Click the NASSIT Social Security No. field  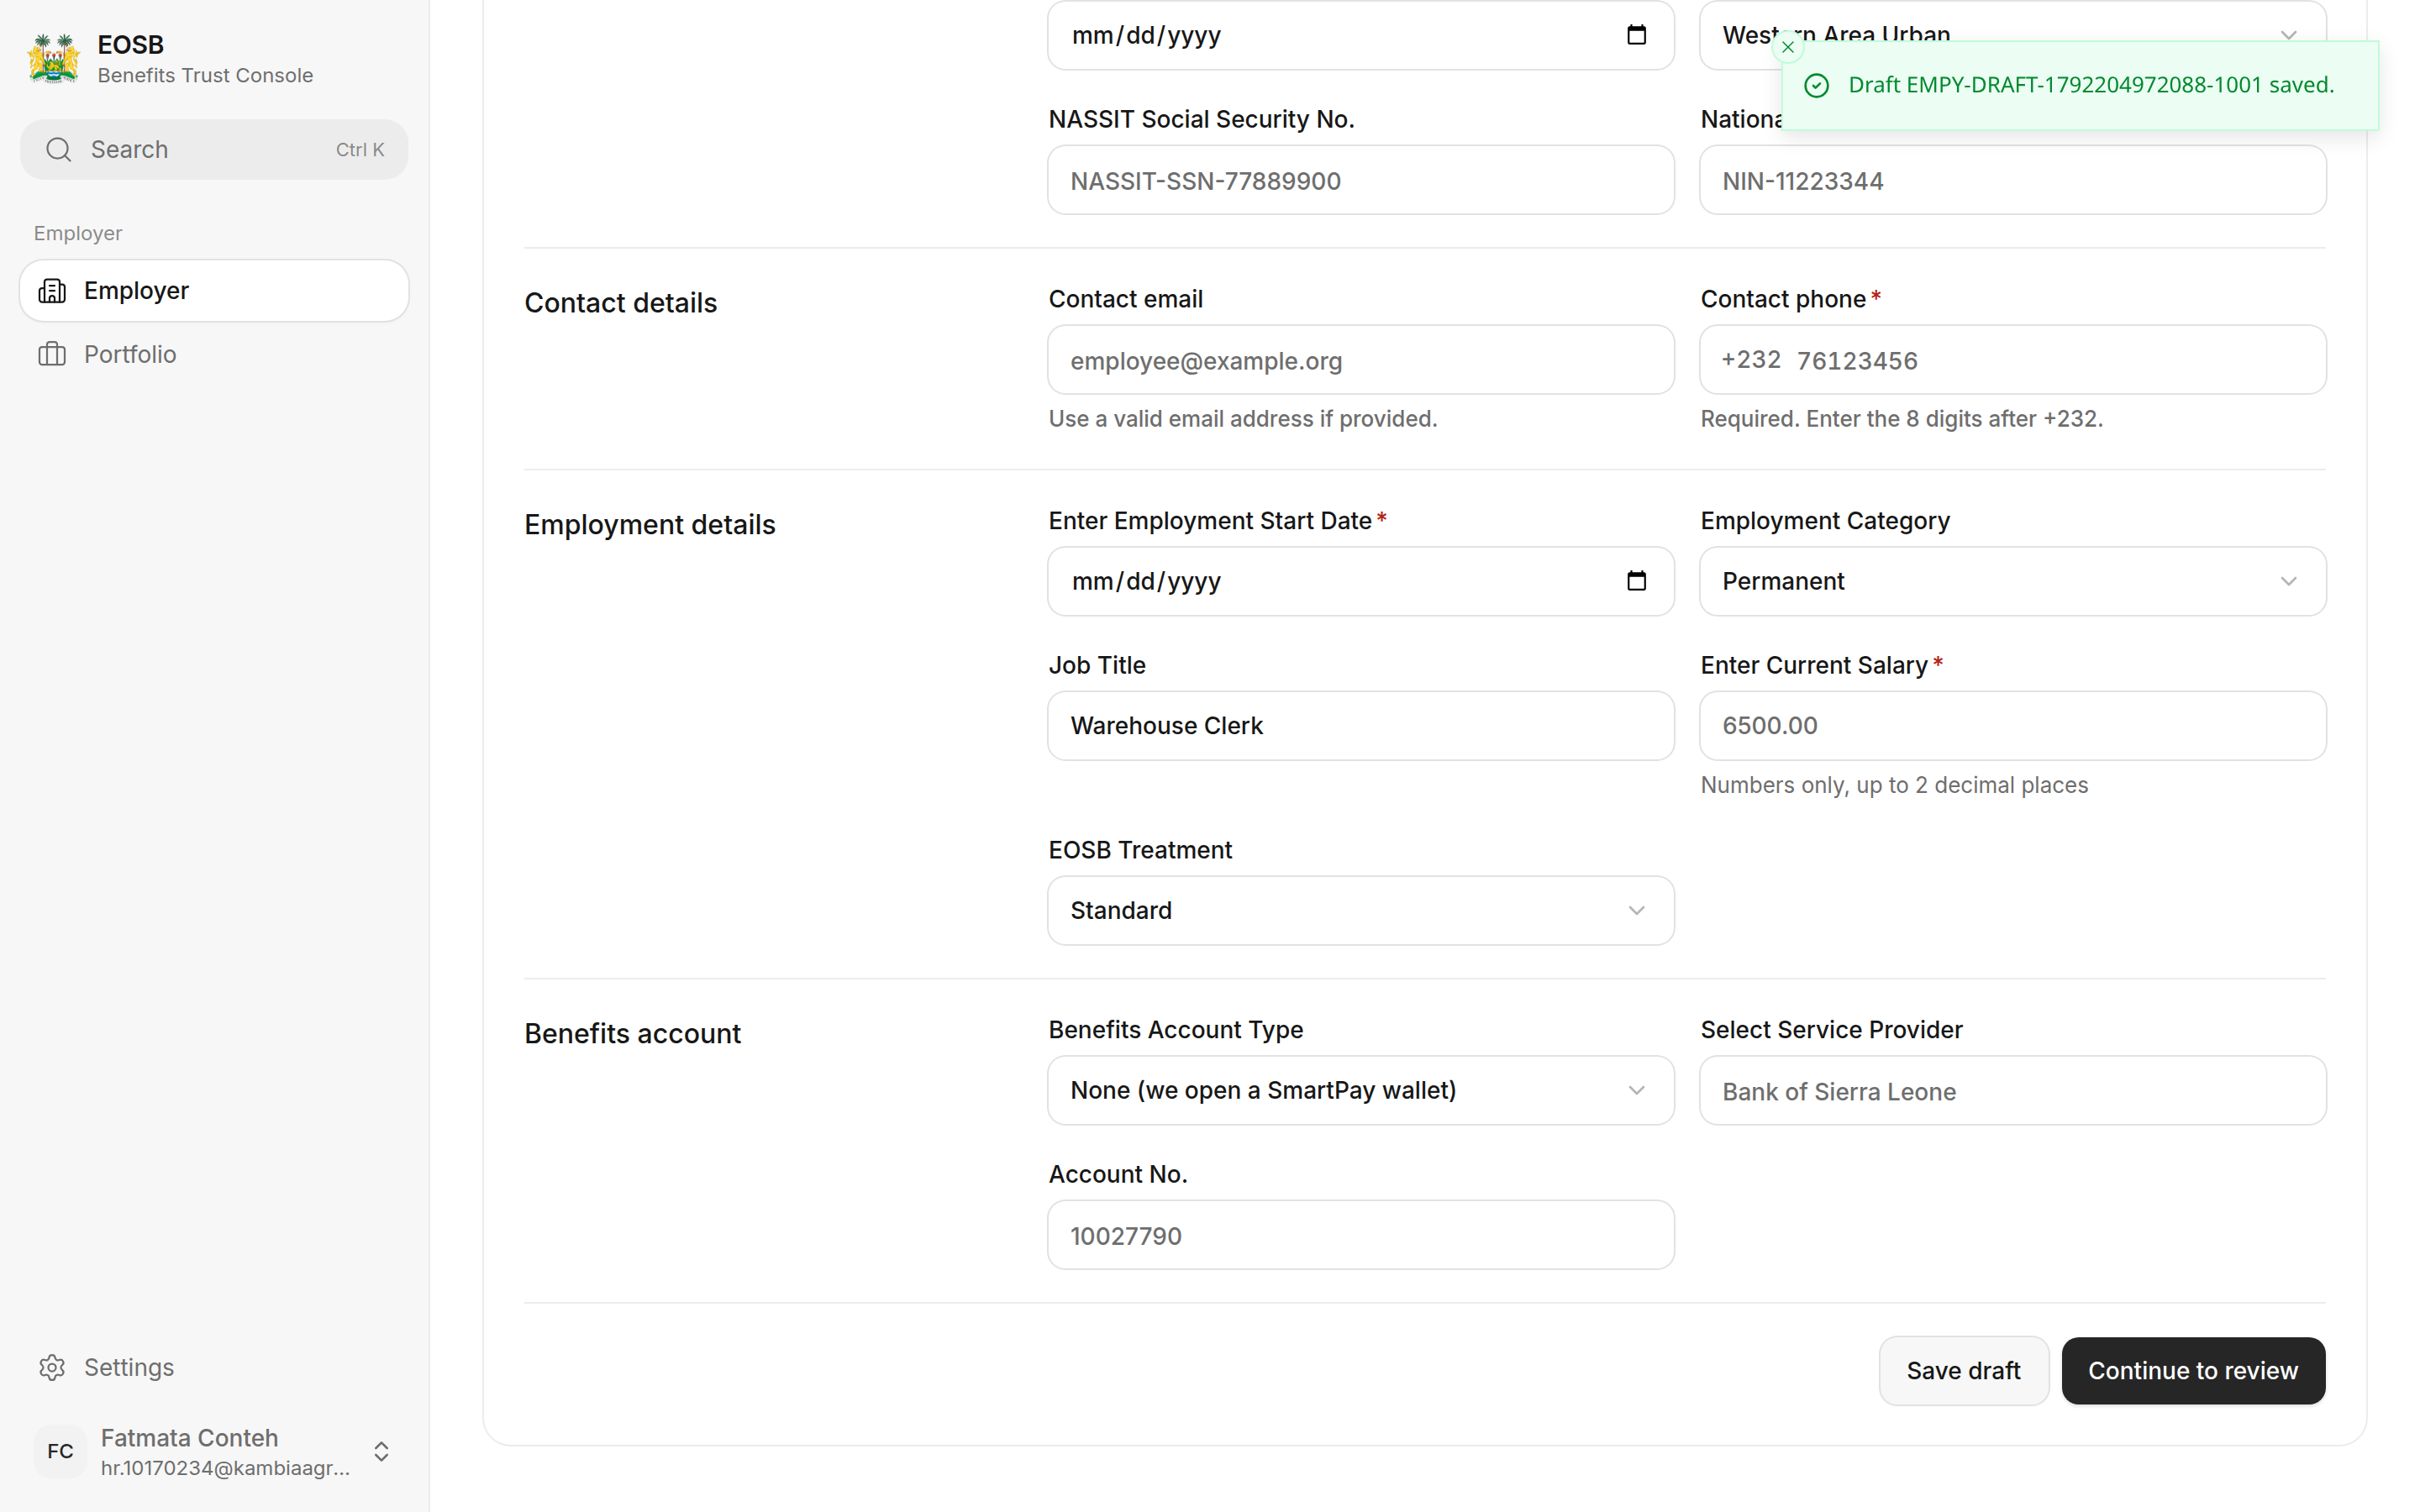coord(1360,180)
